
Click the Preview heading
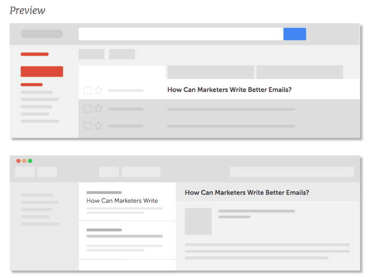[27, 11]
